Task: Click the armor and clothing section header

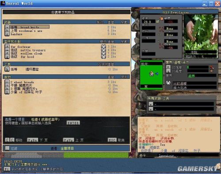Action: point(66,42)
